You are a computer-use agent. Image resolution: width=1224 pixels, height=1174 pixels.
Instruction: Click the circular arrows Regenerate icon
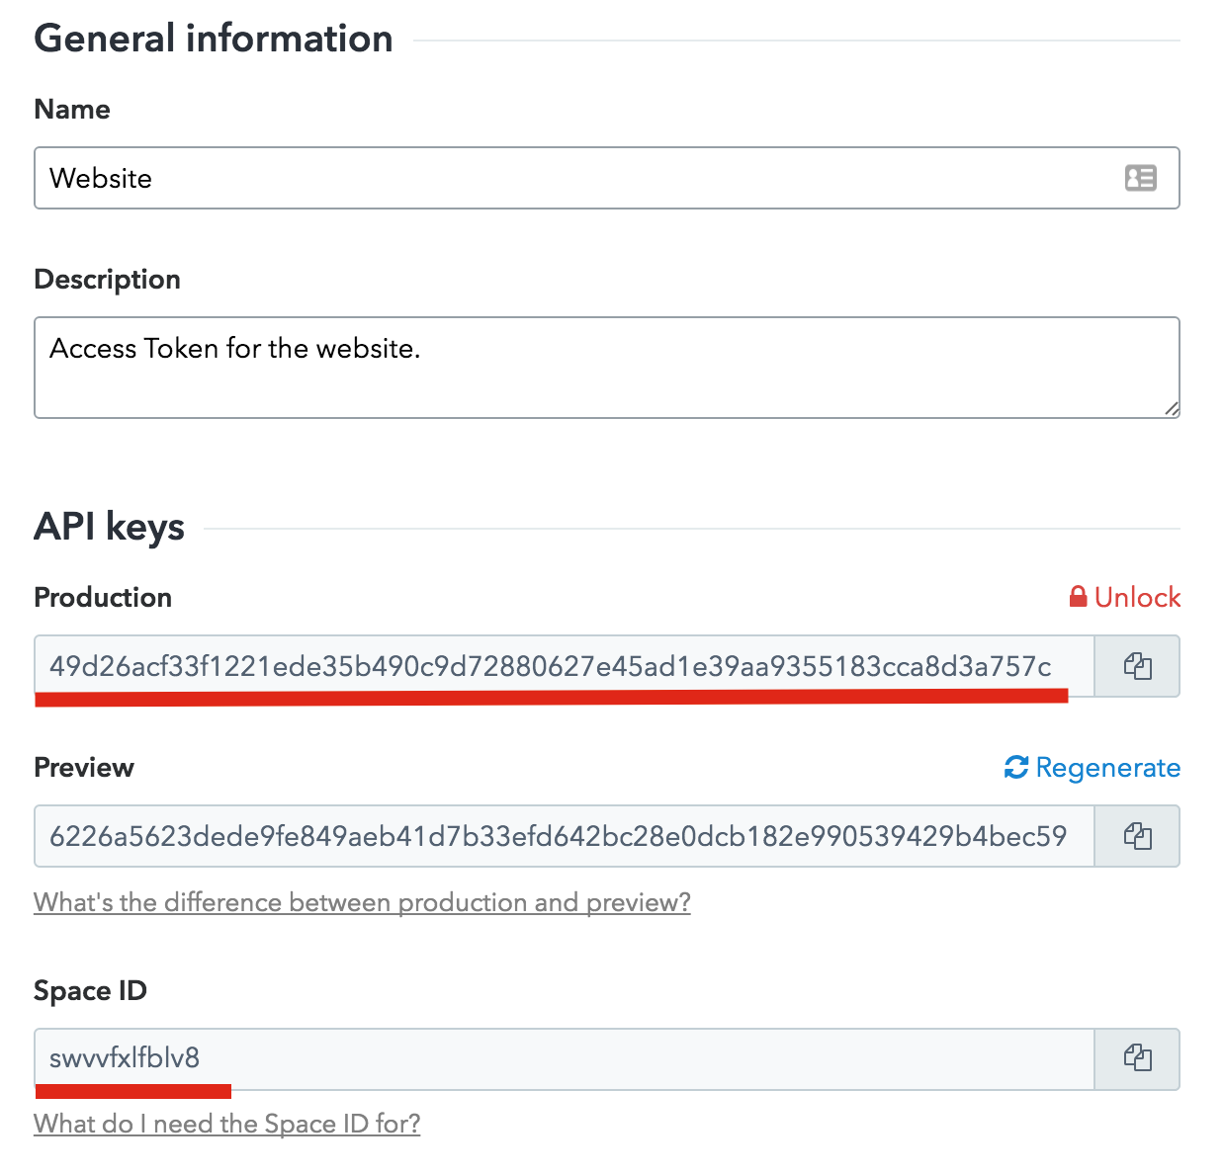pyautogui.click(x=1015, y=767)
